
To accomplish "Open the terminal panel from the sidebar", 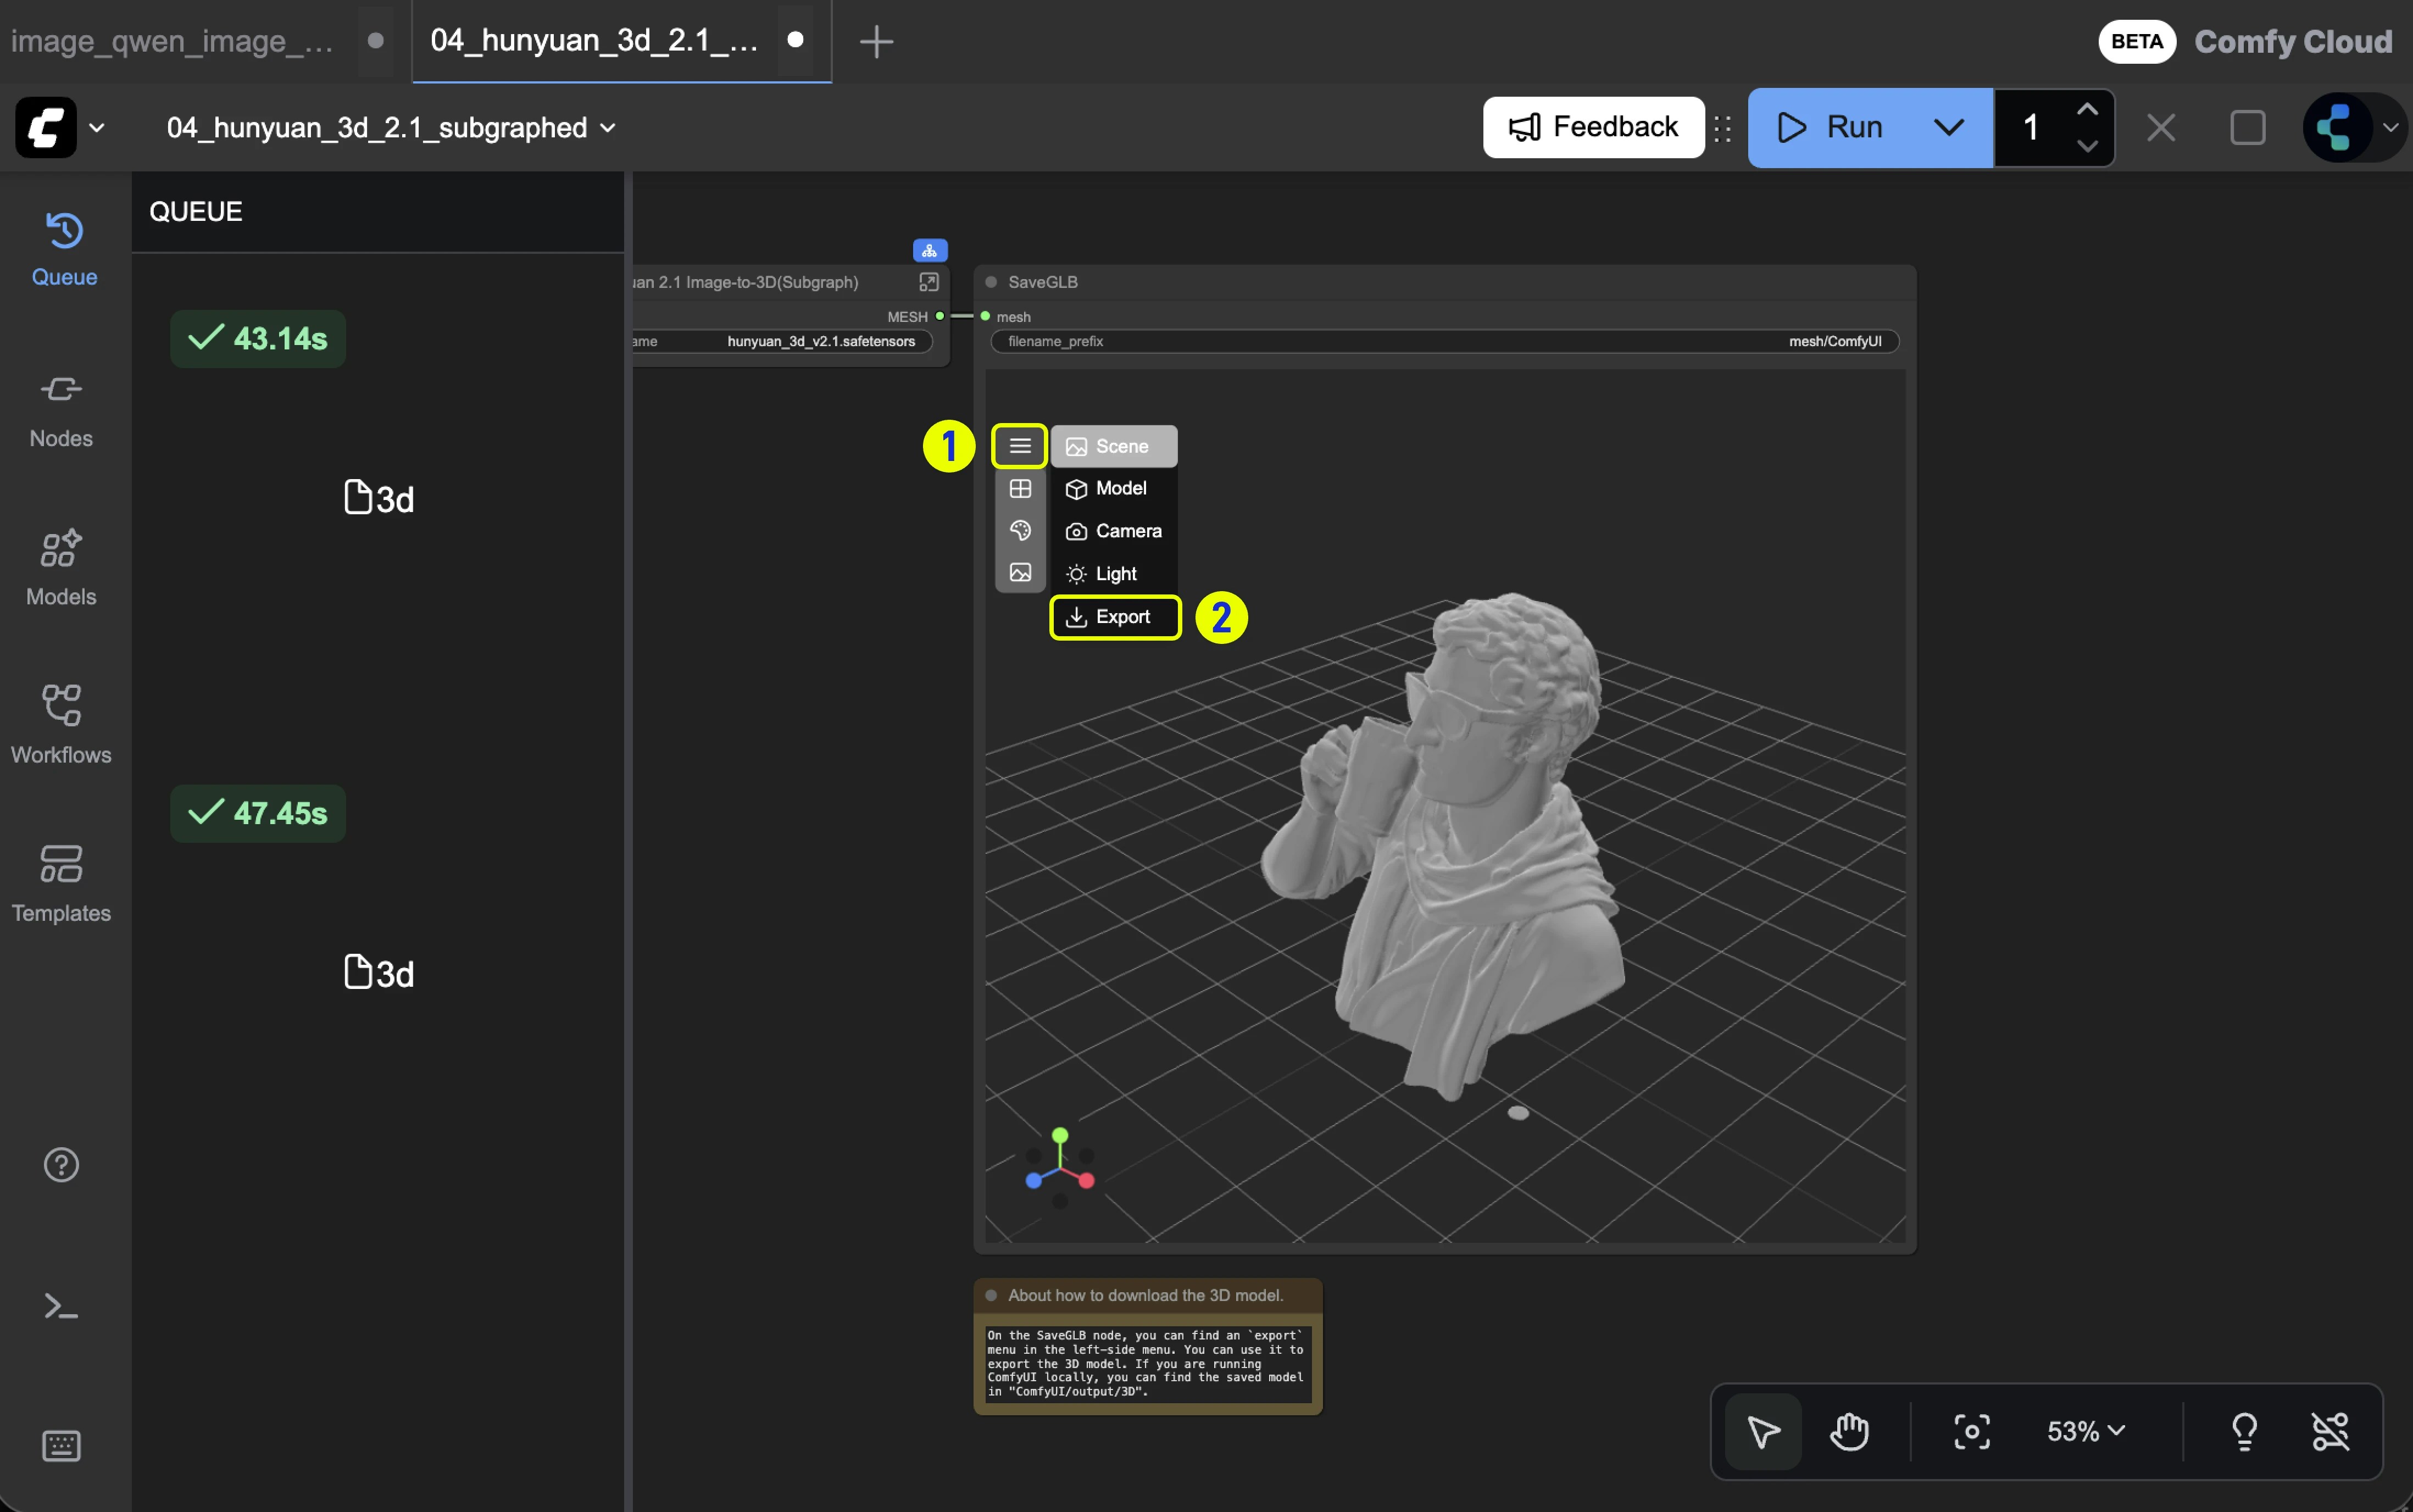I will 61,1306.
